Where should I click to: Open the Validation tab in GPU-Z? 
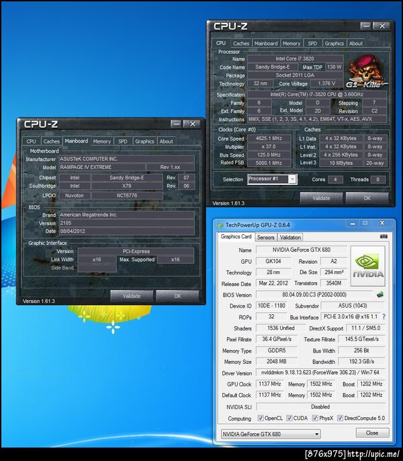[290, 238]
